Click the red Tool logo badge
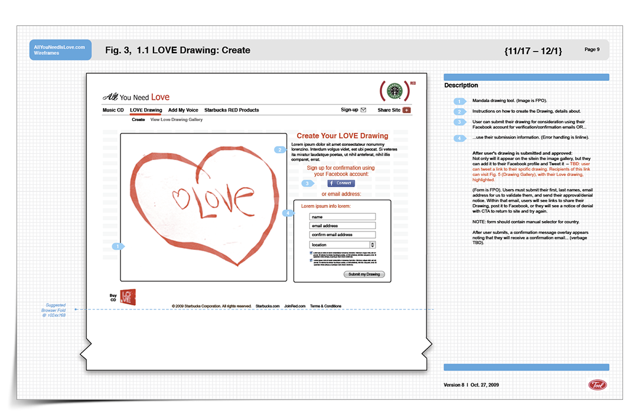 (598, 385)
